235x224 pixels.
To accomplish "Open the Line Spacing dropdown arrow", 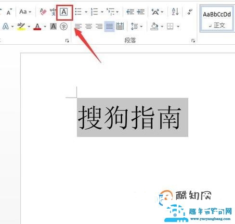I will (x=141, y=26).
